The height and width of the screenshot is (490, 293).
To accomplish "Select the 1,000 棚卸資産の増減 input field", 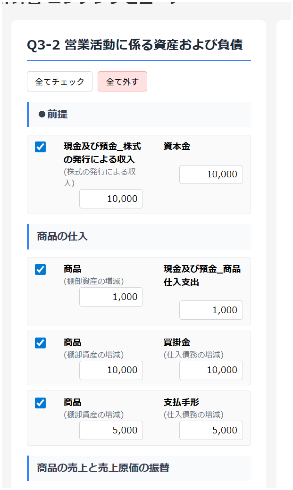I will pos(111,297).
